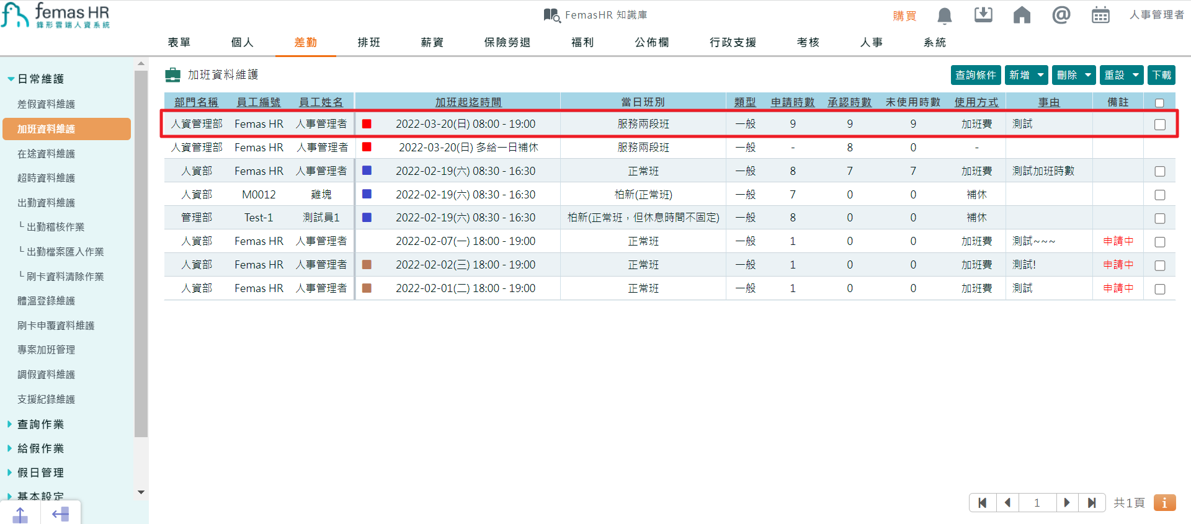Click the 下載 button
Image resolution: width=1191 pixels, height=524 pixels.
1161,75
